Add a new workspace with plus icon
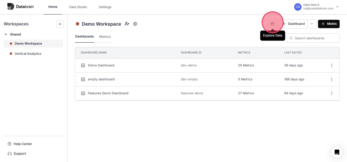This screenshot has height=162, width=347. (x=60, y=24)
